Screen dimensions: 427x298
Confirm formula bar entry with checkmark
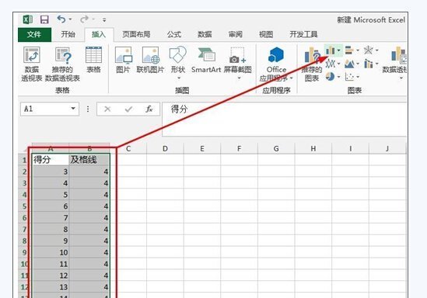(x=128, y=109)
